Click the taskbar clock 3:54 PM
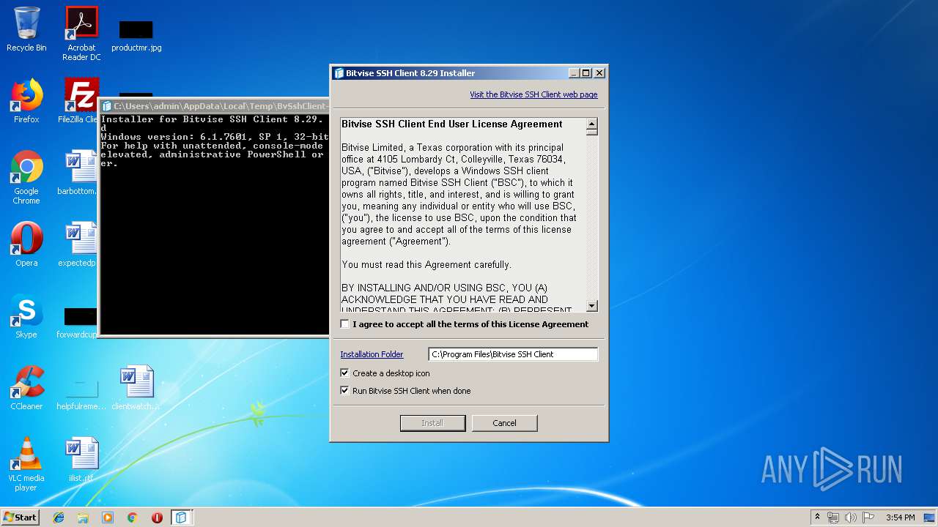This screenshot has height=527, width=938. pos(900,517)
